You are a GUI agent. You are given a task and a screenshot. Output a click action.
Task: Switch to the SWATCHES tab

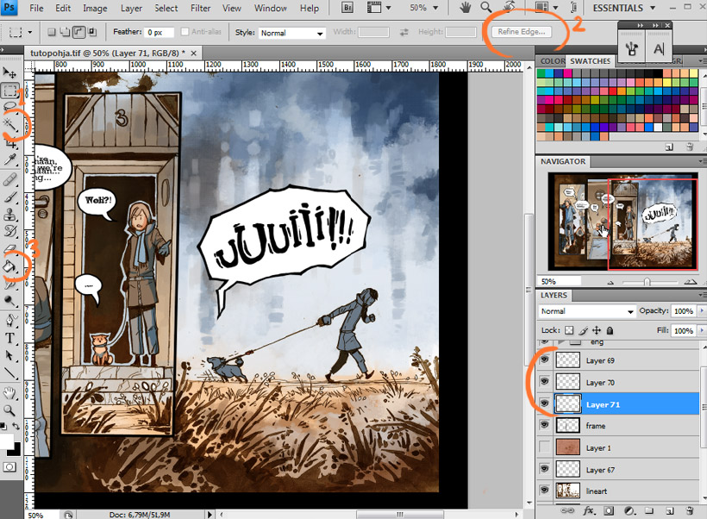[590, 61]
